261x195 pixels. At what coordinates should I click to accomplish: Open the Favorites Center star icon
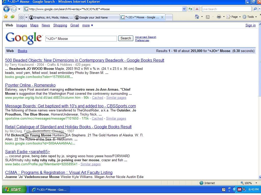(x=6, y=17)
